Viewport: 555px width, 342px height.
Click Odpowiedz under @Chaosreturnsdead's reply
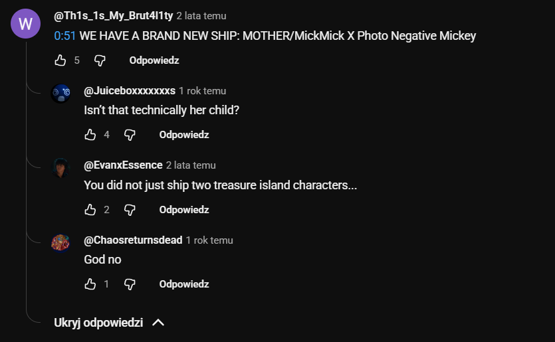184,284
